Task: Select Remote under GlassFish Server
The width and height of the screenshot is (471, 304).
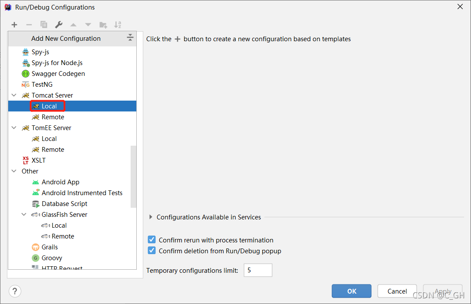Action: tap(72, 236)
